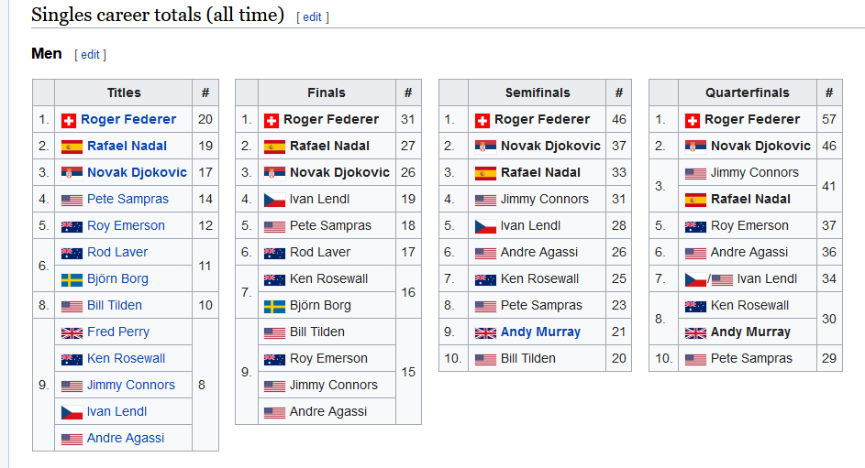Edit the Men subsection
Screen dimensions: 865x468
point(91,55)
